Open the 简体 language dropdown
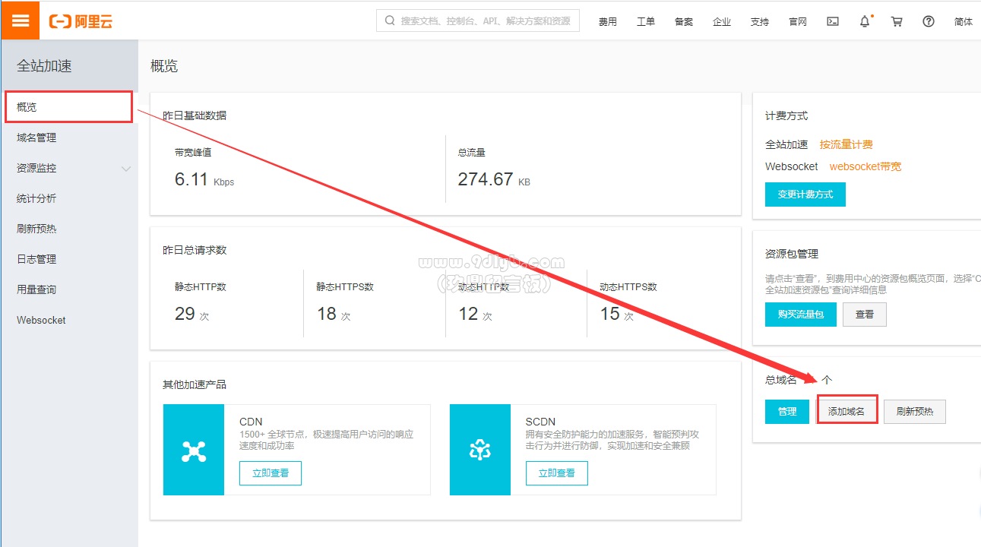 963,21
